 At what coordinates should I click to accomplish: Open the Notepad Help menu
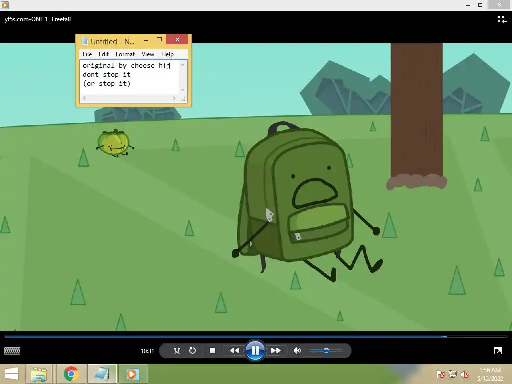click(167, 54)
